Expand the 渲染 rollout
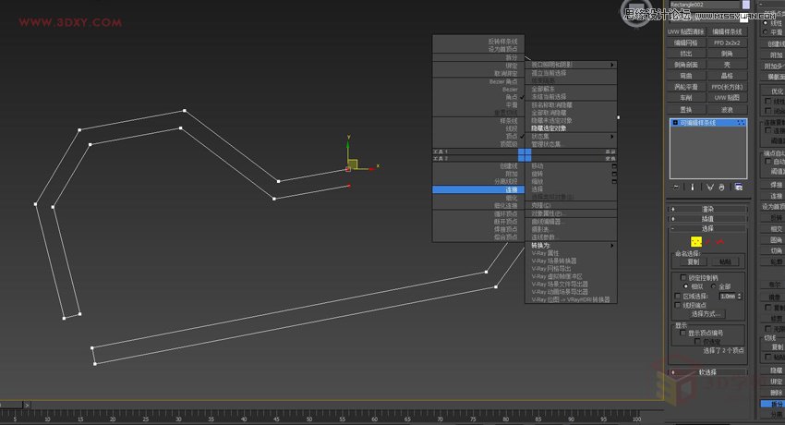The width and height of the screenshot is (785, 425). click(706, 208)
